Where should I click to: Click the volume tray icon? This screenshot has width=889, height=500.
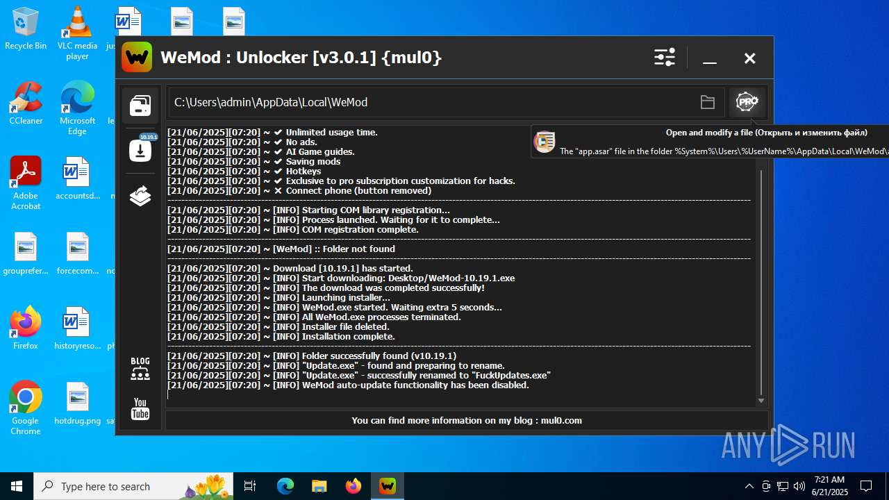799,486
